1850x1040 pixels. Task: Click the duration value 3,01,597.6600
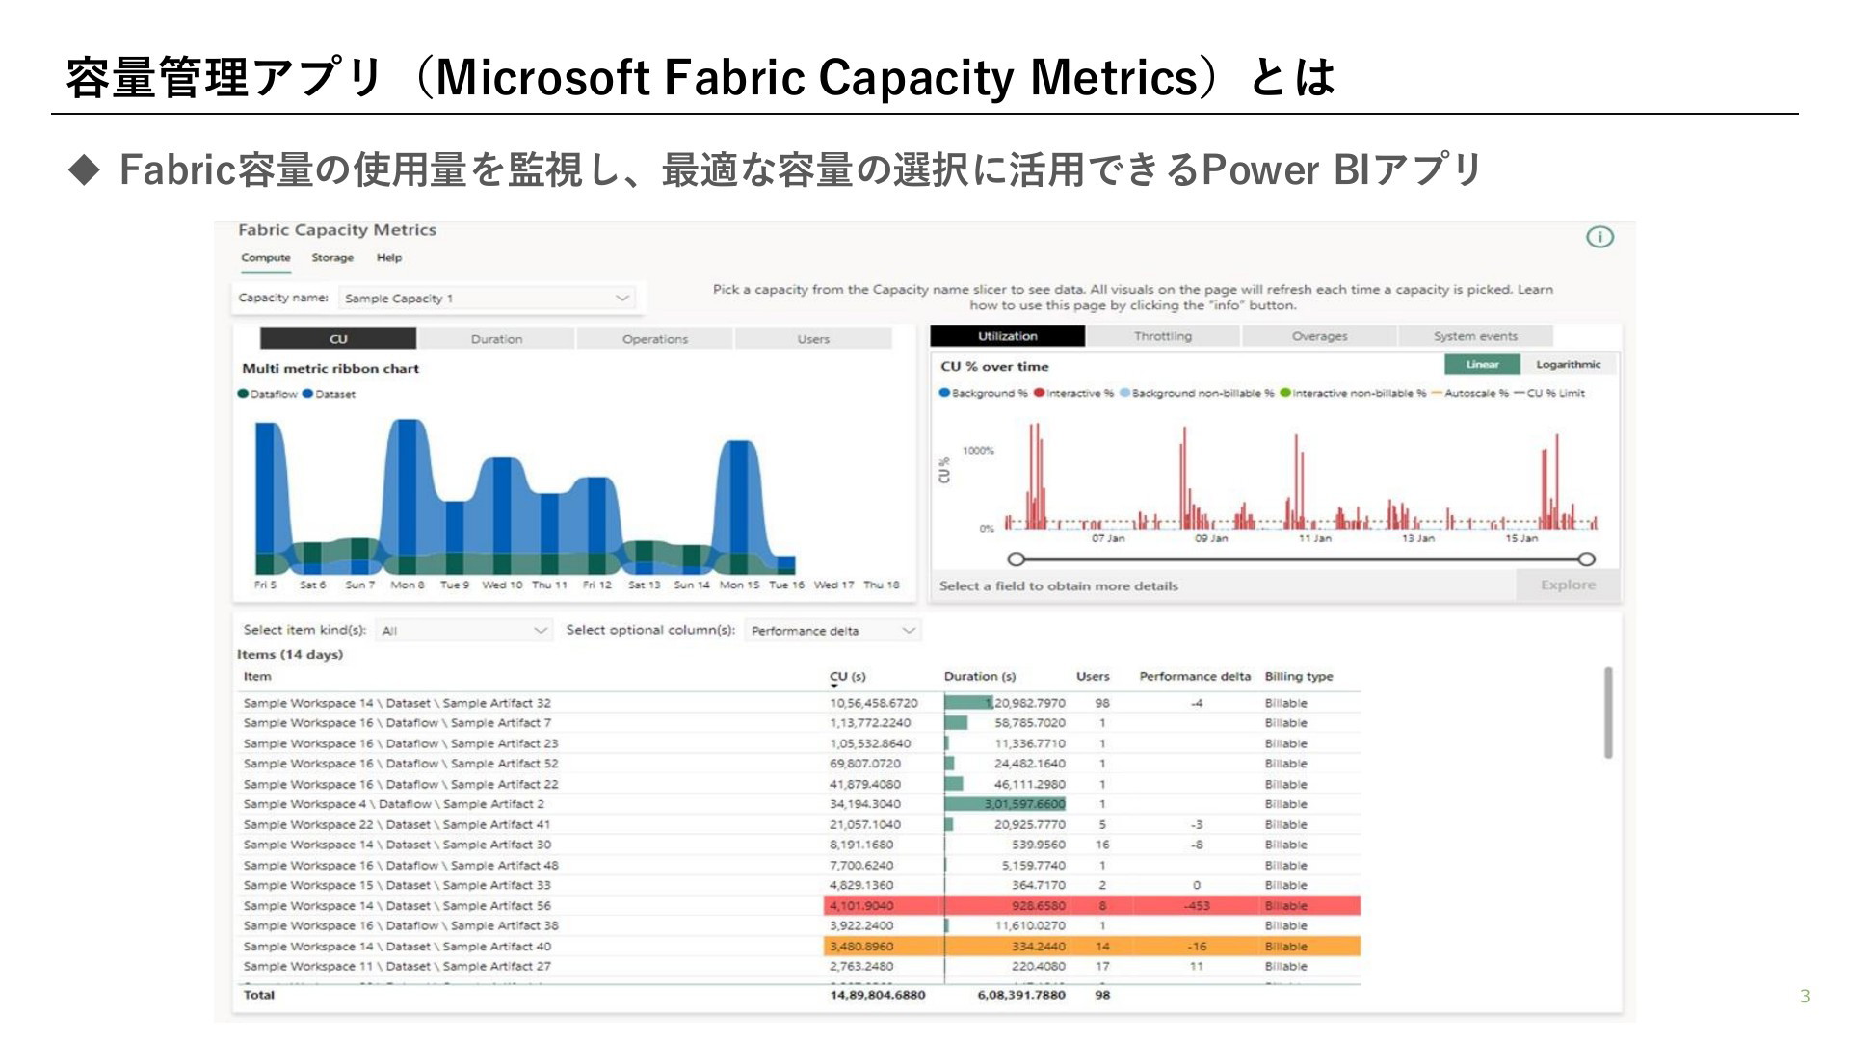(1024, 804)
